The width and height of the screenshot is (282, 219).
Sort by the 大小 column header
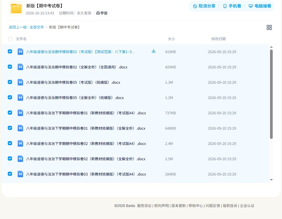171,39
